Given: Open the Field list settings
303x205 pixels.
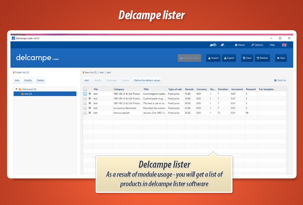Looking at the screenshot, I should (280, 81).
